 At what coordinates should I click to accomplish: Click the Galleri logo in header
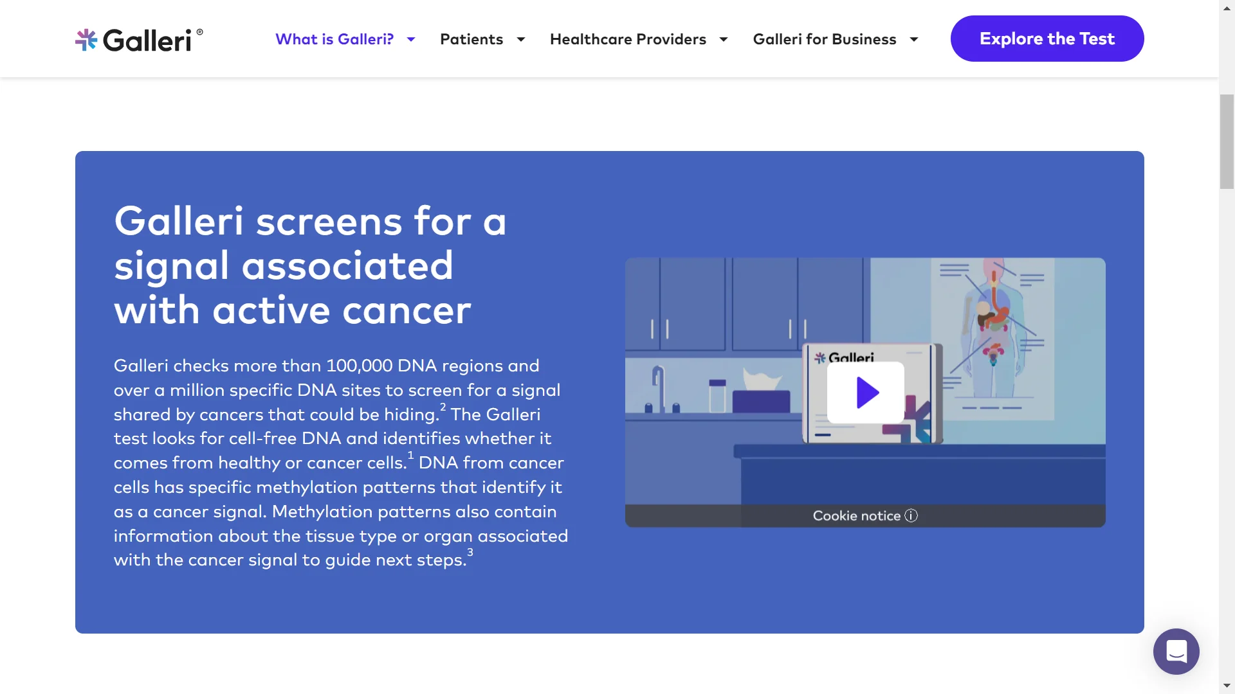[x=139, y=40]
